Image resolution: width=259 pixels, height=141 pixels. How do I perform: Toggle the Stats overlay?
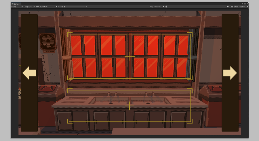pyautogui.click(x=236, y=6)
